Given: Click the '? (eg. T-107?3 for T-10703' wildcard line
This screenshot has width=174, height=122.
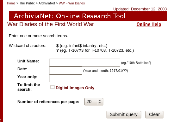Looking at the screenshot, I should click(95, 50).
